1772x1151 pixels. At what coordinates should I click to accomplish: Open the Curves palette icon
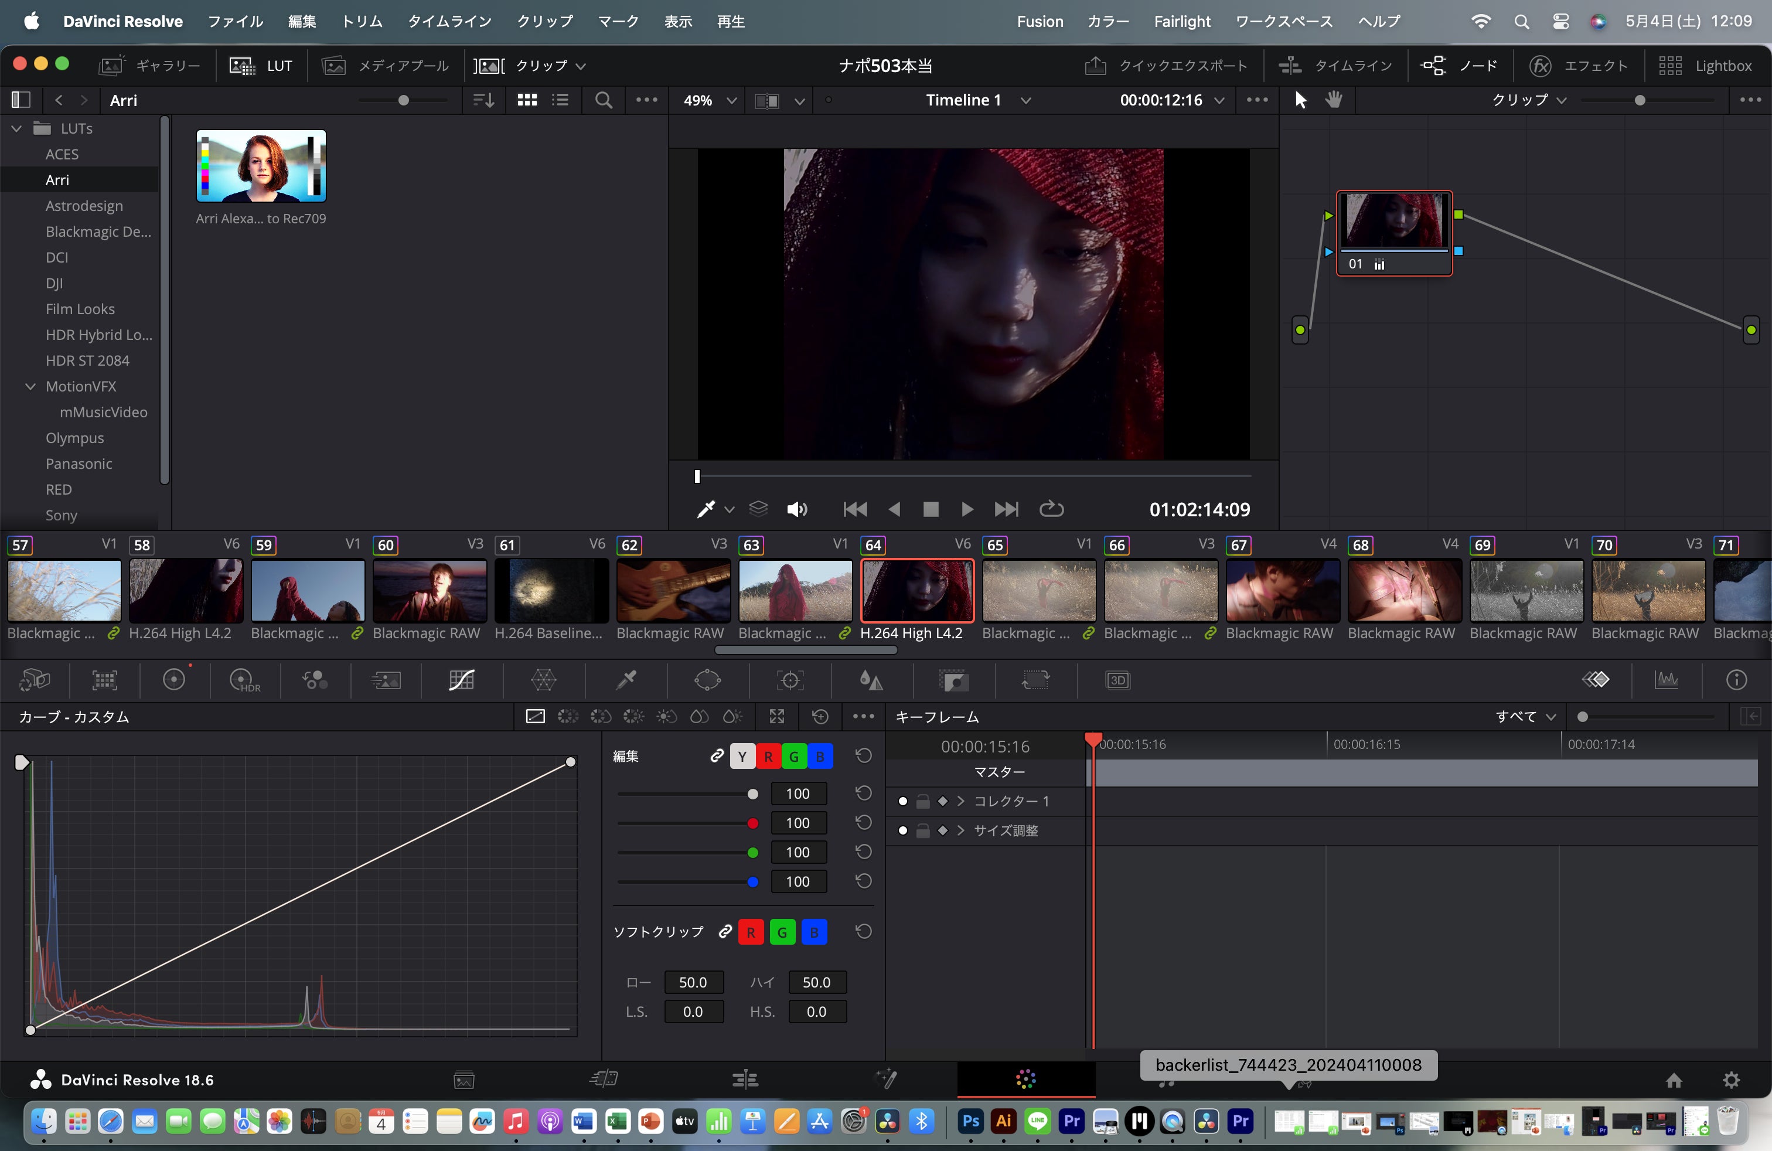[x=462, y=680]
